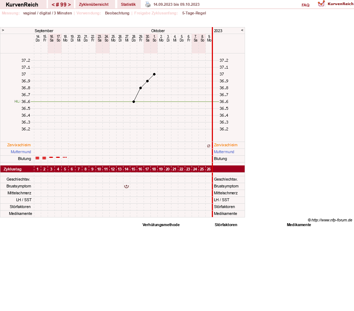Click the bleeding mark on cycle day 3

tap(51, 157)
